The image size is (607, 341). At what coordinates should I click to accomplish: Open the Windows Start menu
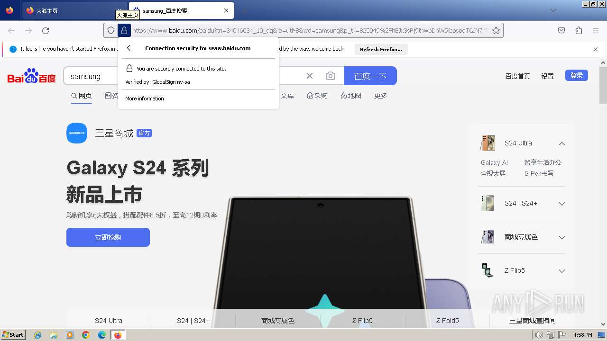[x=13, y=335]
